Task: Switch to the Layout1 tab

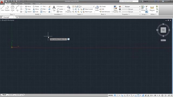Action: 11,95
